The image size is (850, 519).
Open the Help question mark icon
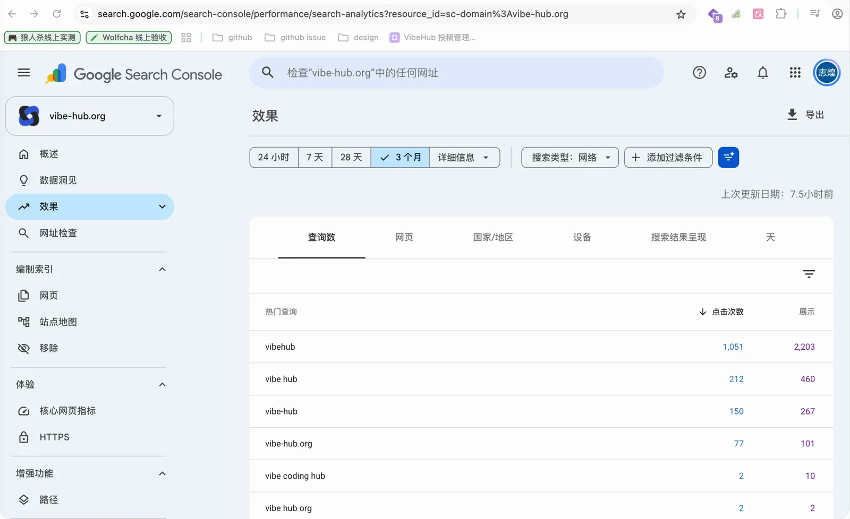(699, 73)
